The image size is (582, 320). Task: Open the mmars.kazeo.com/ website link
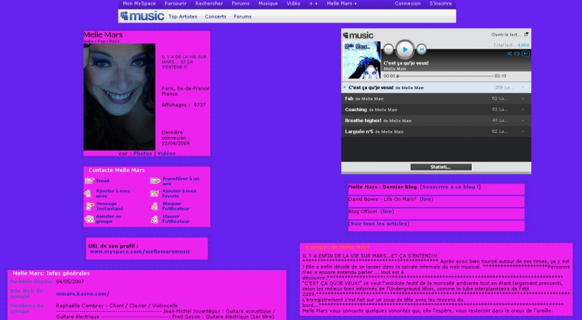coord(83,293)
